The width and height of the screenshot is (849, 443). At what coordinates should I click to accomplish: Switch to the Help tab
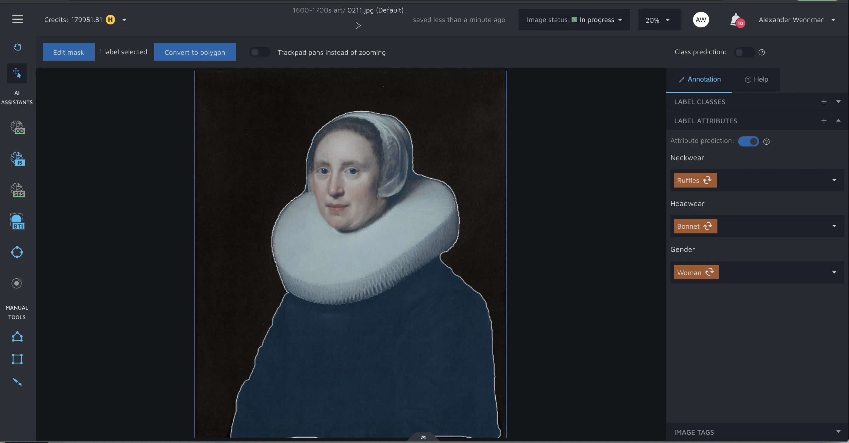point(756,79)
